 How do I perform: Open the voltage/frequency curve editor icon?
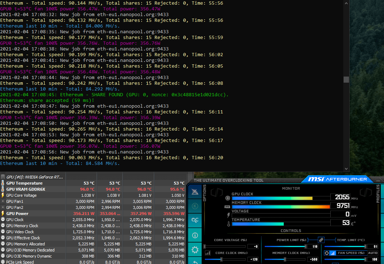[x=208, y=253]
